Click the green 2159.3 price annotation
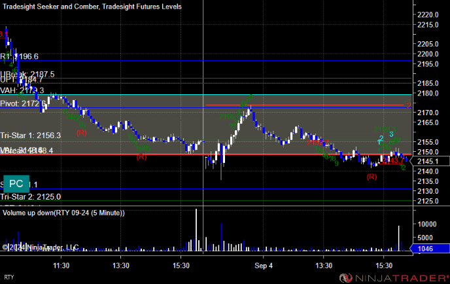 point(385,130)
